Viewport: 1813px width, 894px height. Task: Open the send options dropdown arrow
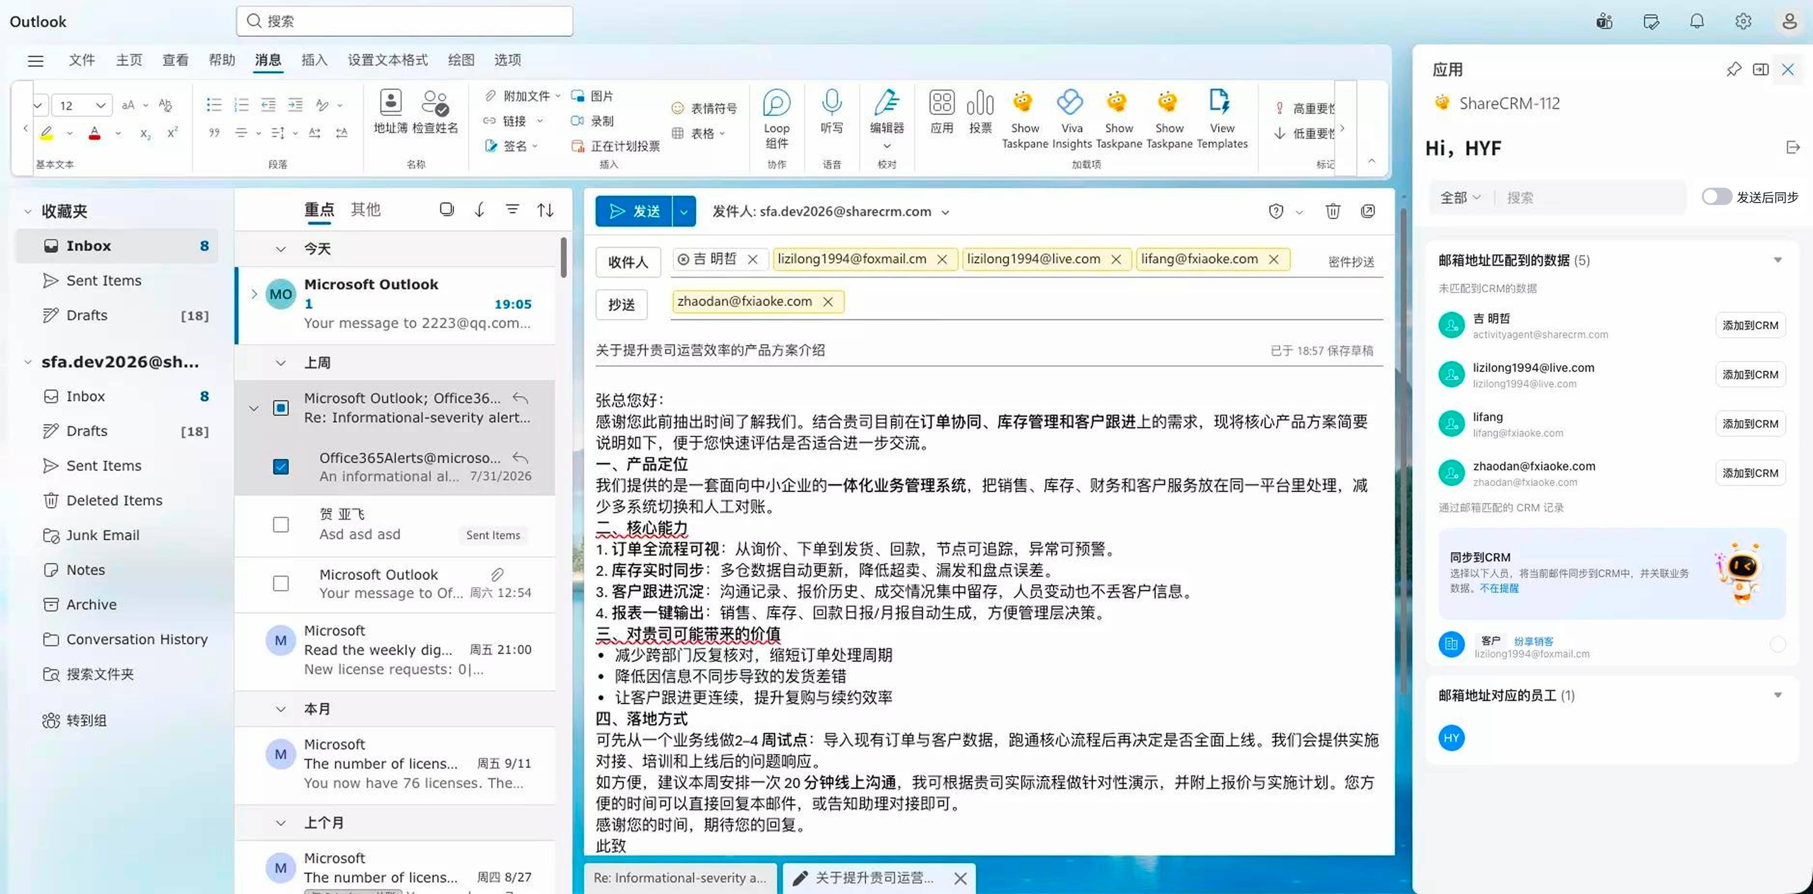tap(683, 211)
